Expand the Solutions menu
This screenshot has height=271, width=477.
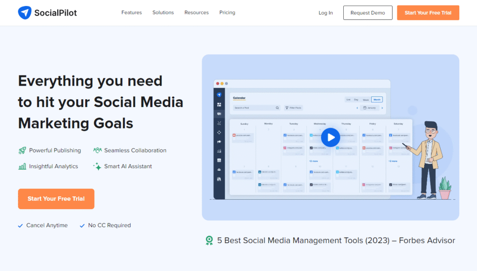(x=163, y=13)
